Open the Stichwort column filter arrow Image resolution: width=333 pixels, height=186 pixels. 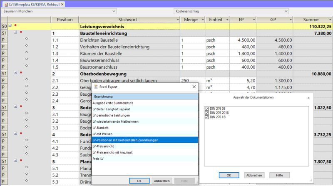coord(176,20)
